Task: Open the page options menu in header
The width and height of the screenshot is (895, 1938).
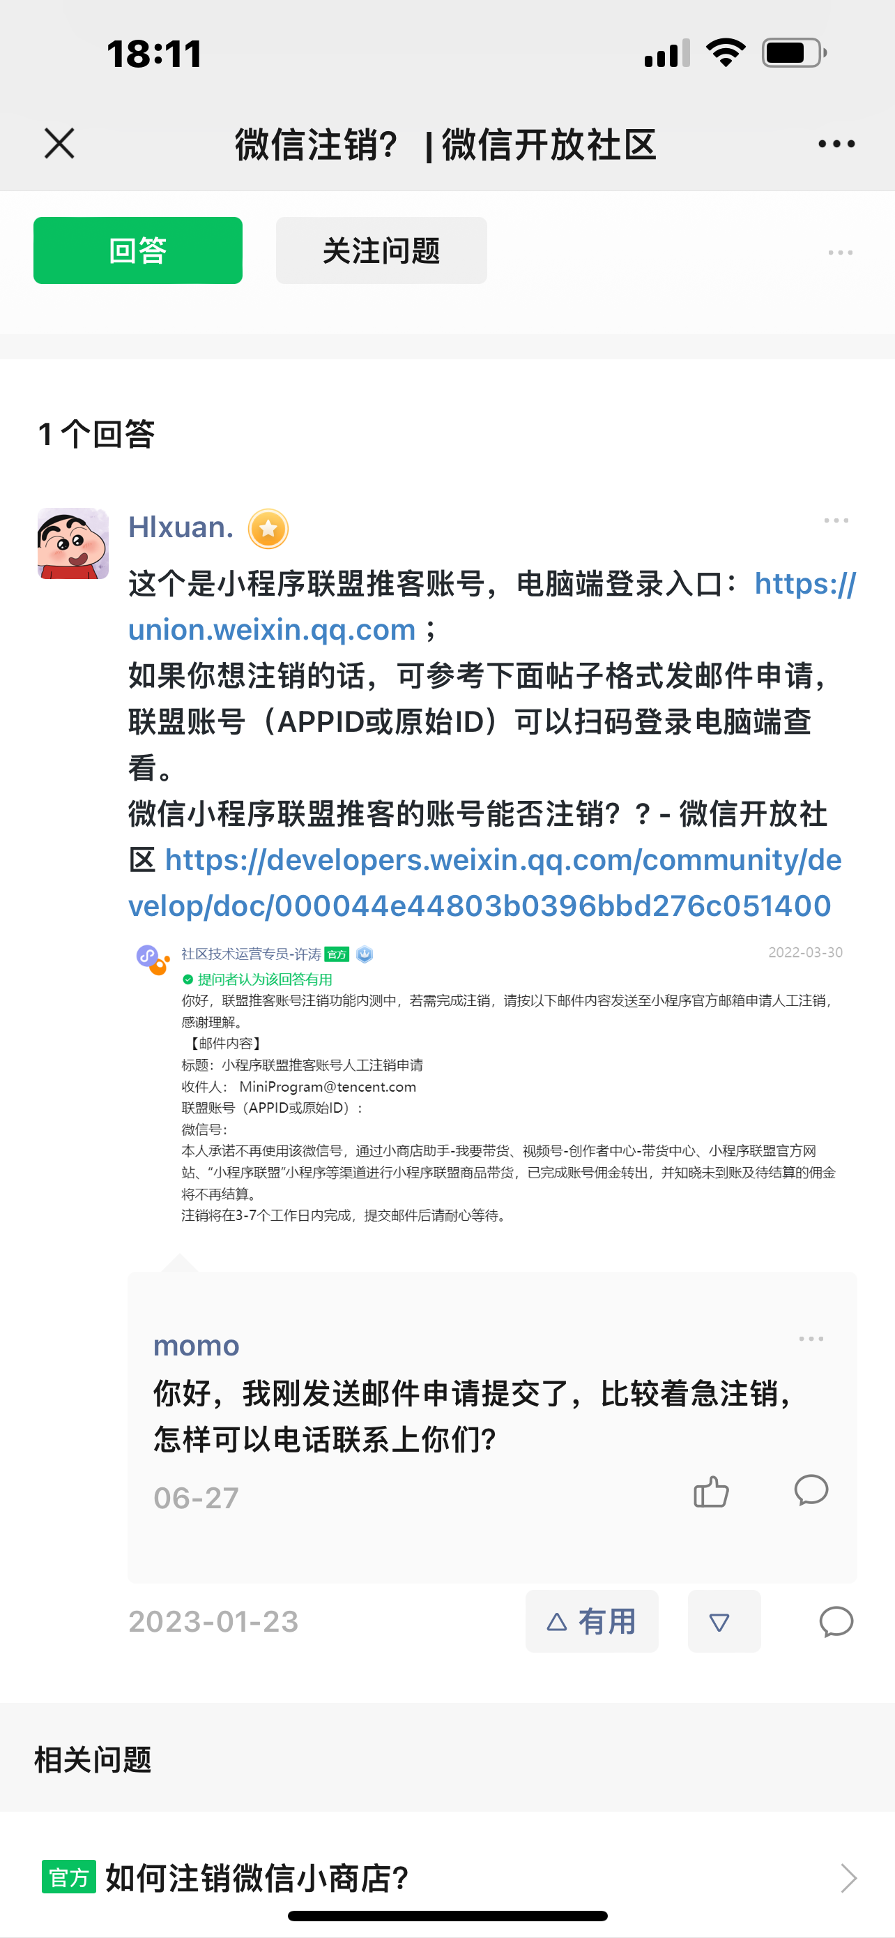Action: [836, 144]
